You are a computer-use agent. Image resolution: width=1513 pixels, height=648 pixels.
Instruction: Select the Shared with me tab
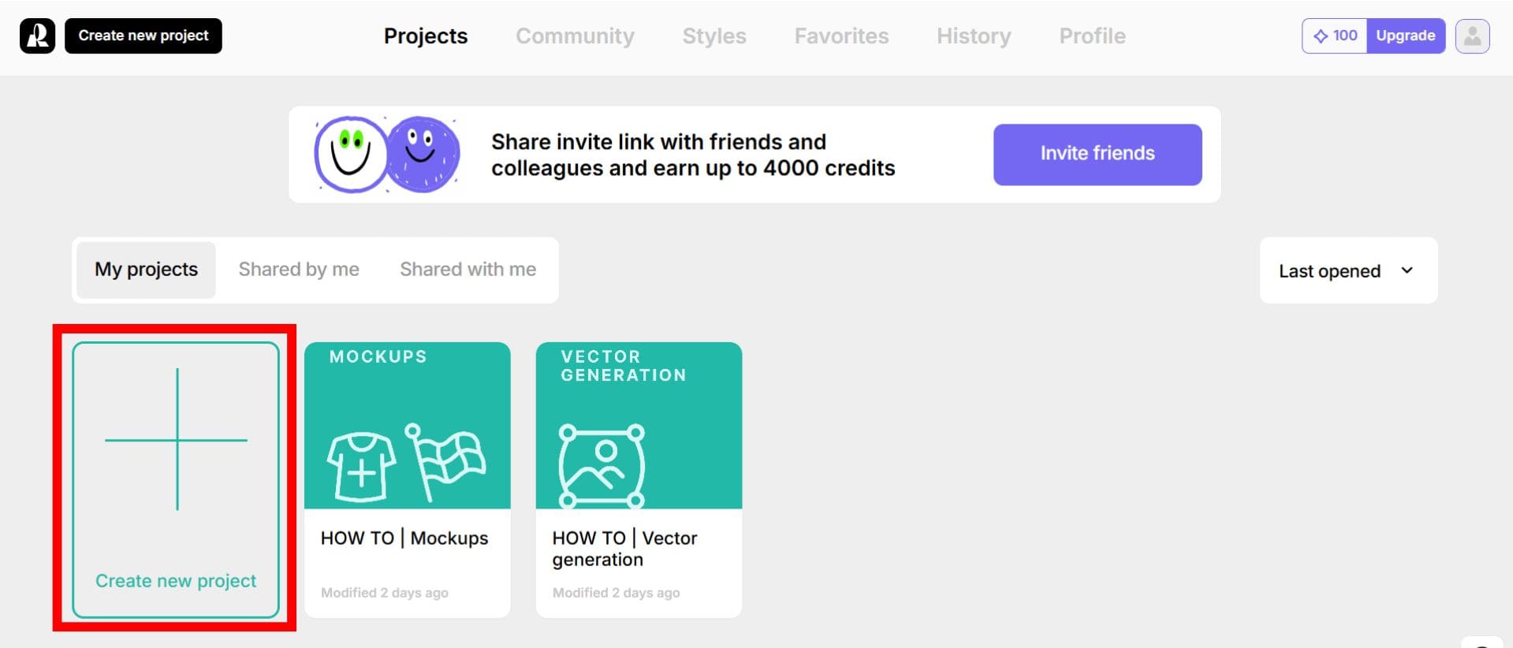point(468,270)
